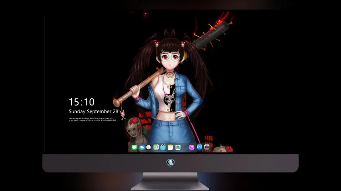Image resolution: width=341 pixels, height=191 pixels.
Task: Launch the pink Music app in the dock
Action: (x=191, y=147)
